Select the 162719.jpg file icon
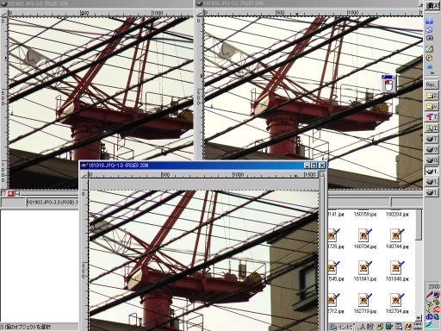 pos(364,300)
